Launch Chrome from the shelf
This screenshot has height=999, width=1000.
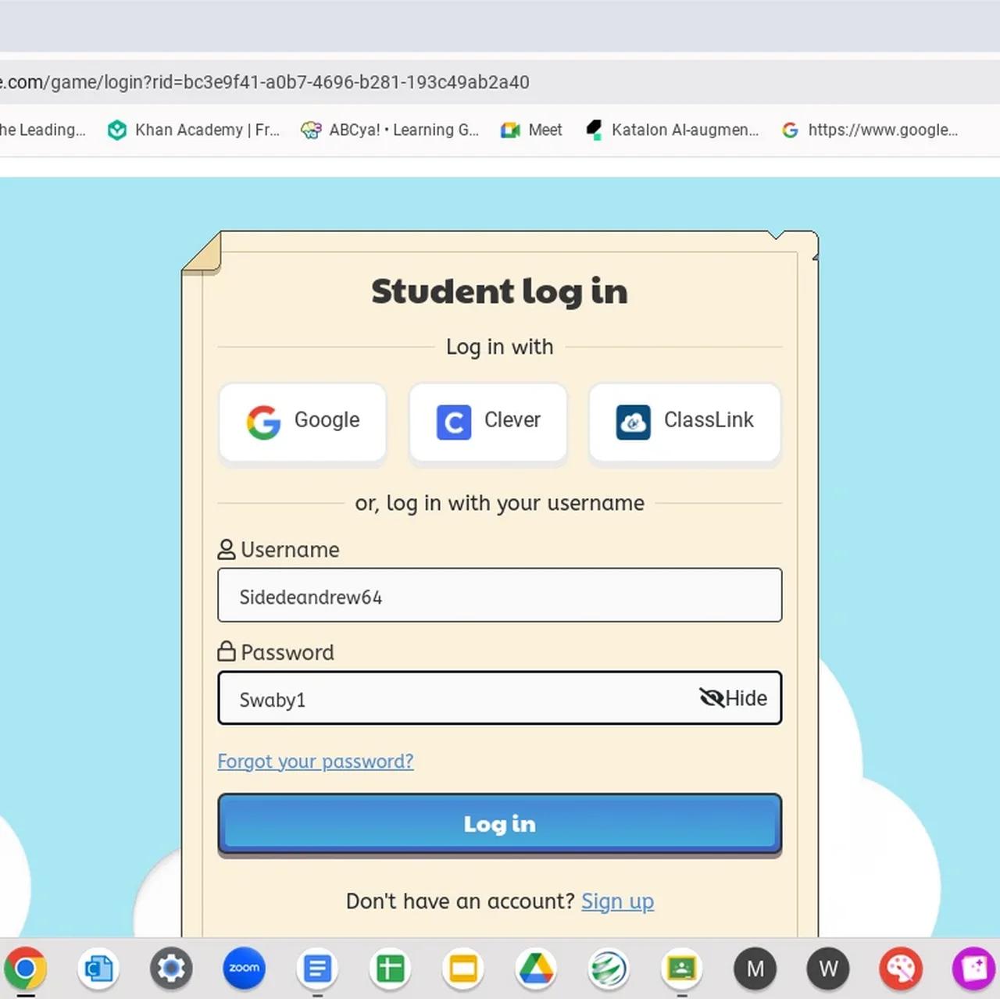(25, 969)
